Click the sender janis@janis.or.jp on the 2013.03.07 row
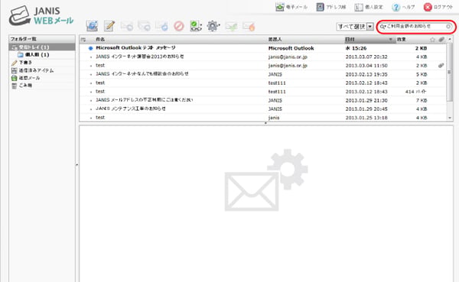The width and height of the screenshot is (459, 282). [288, 57]
